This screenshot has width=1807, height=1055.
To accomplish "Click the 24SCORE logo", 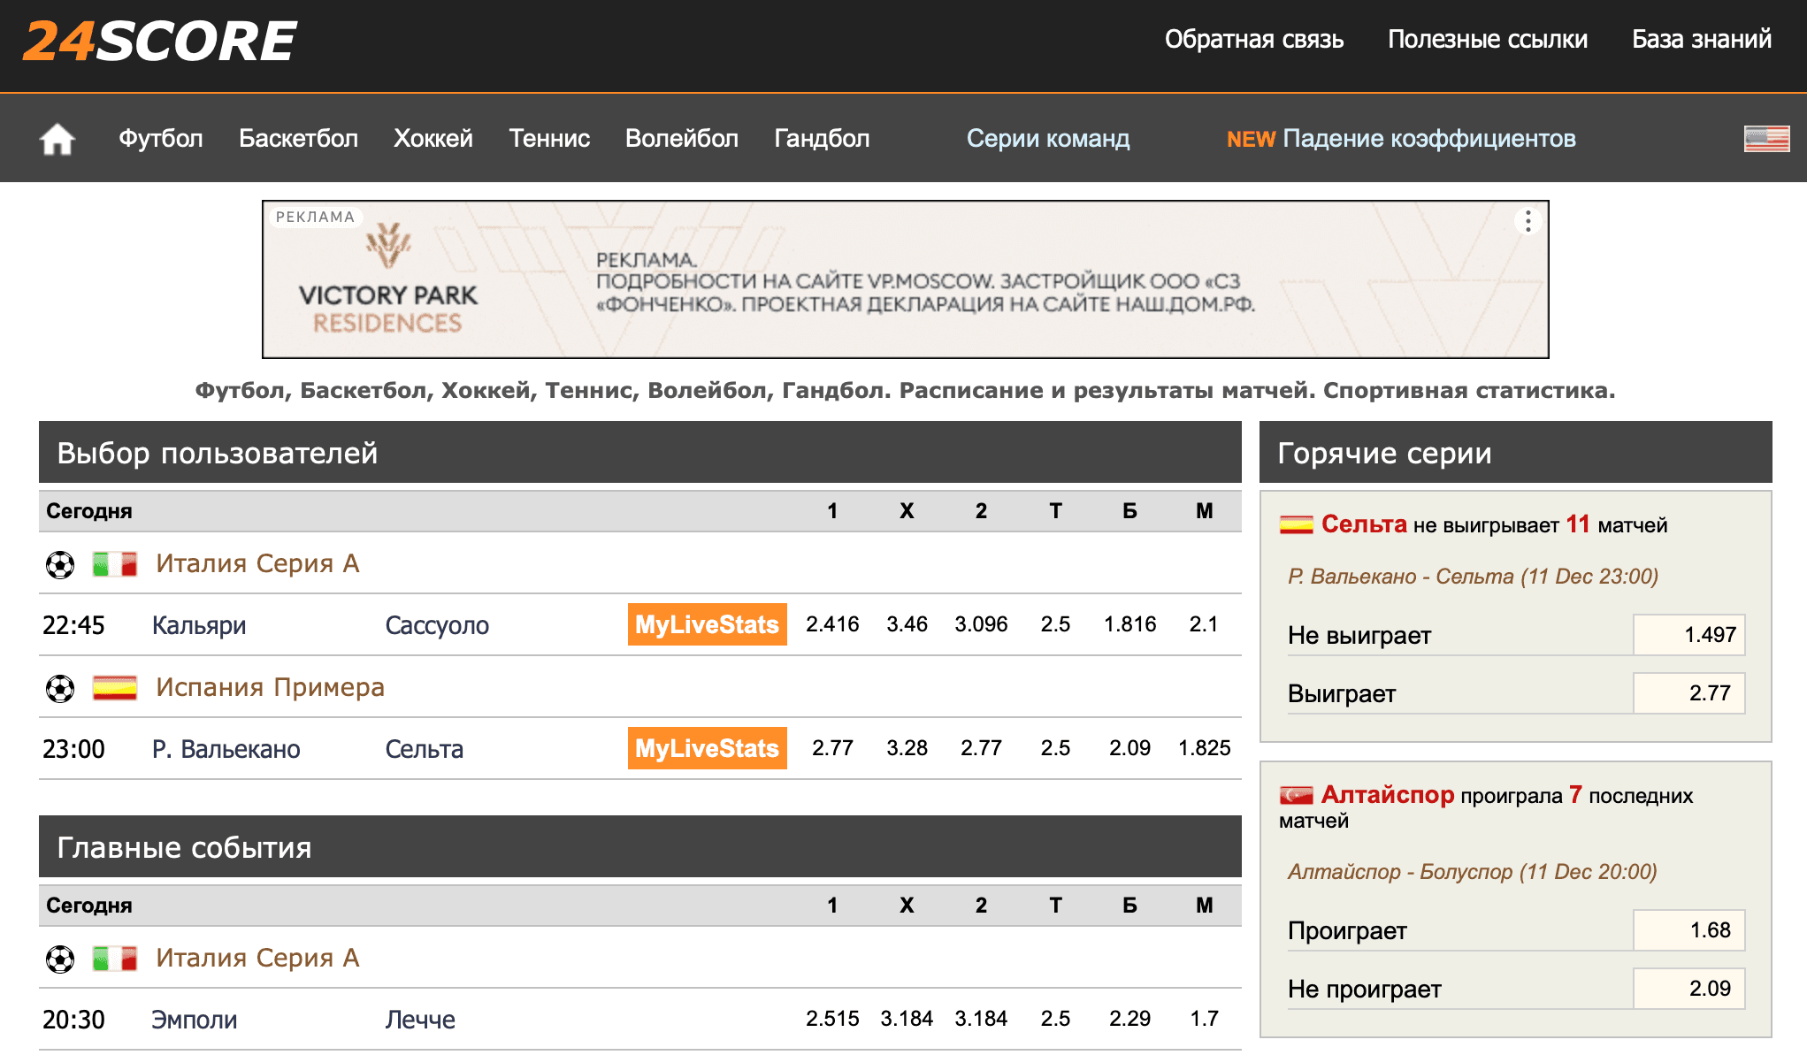I will [160, 42].
